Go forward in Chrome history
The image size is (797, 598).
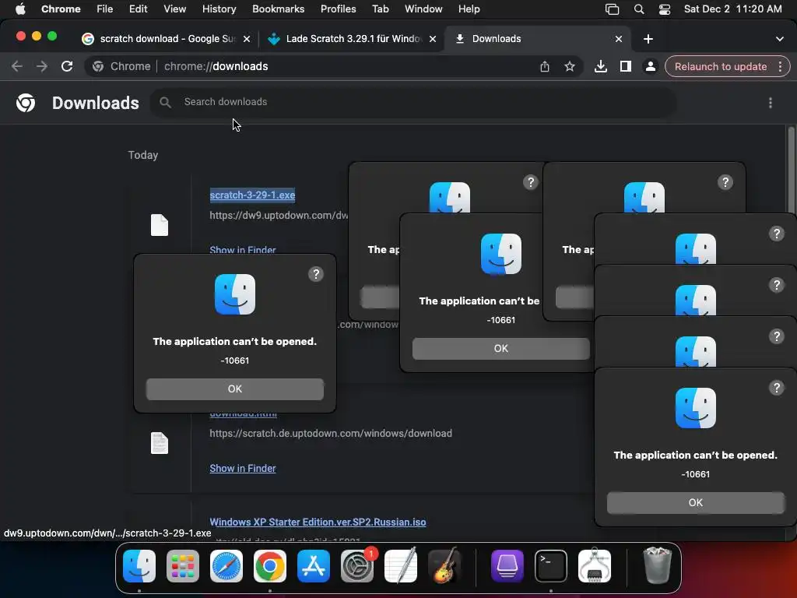pyautogui.click(x=42, y=66)
